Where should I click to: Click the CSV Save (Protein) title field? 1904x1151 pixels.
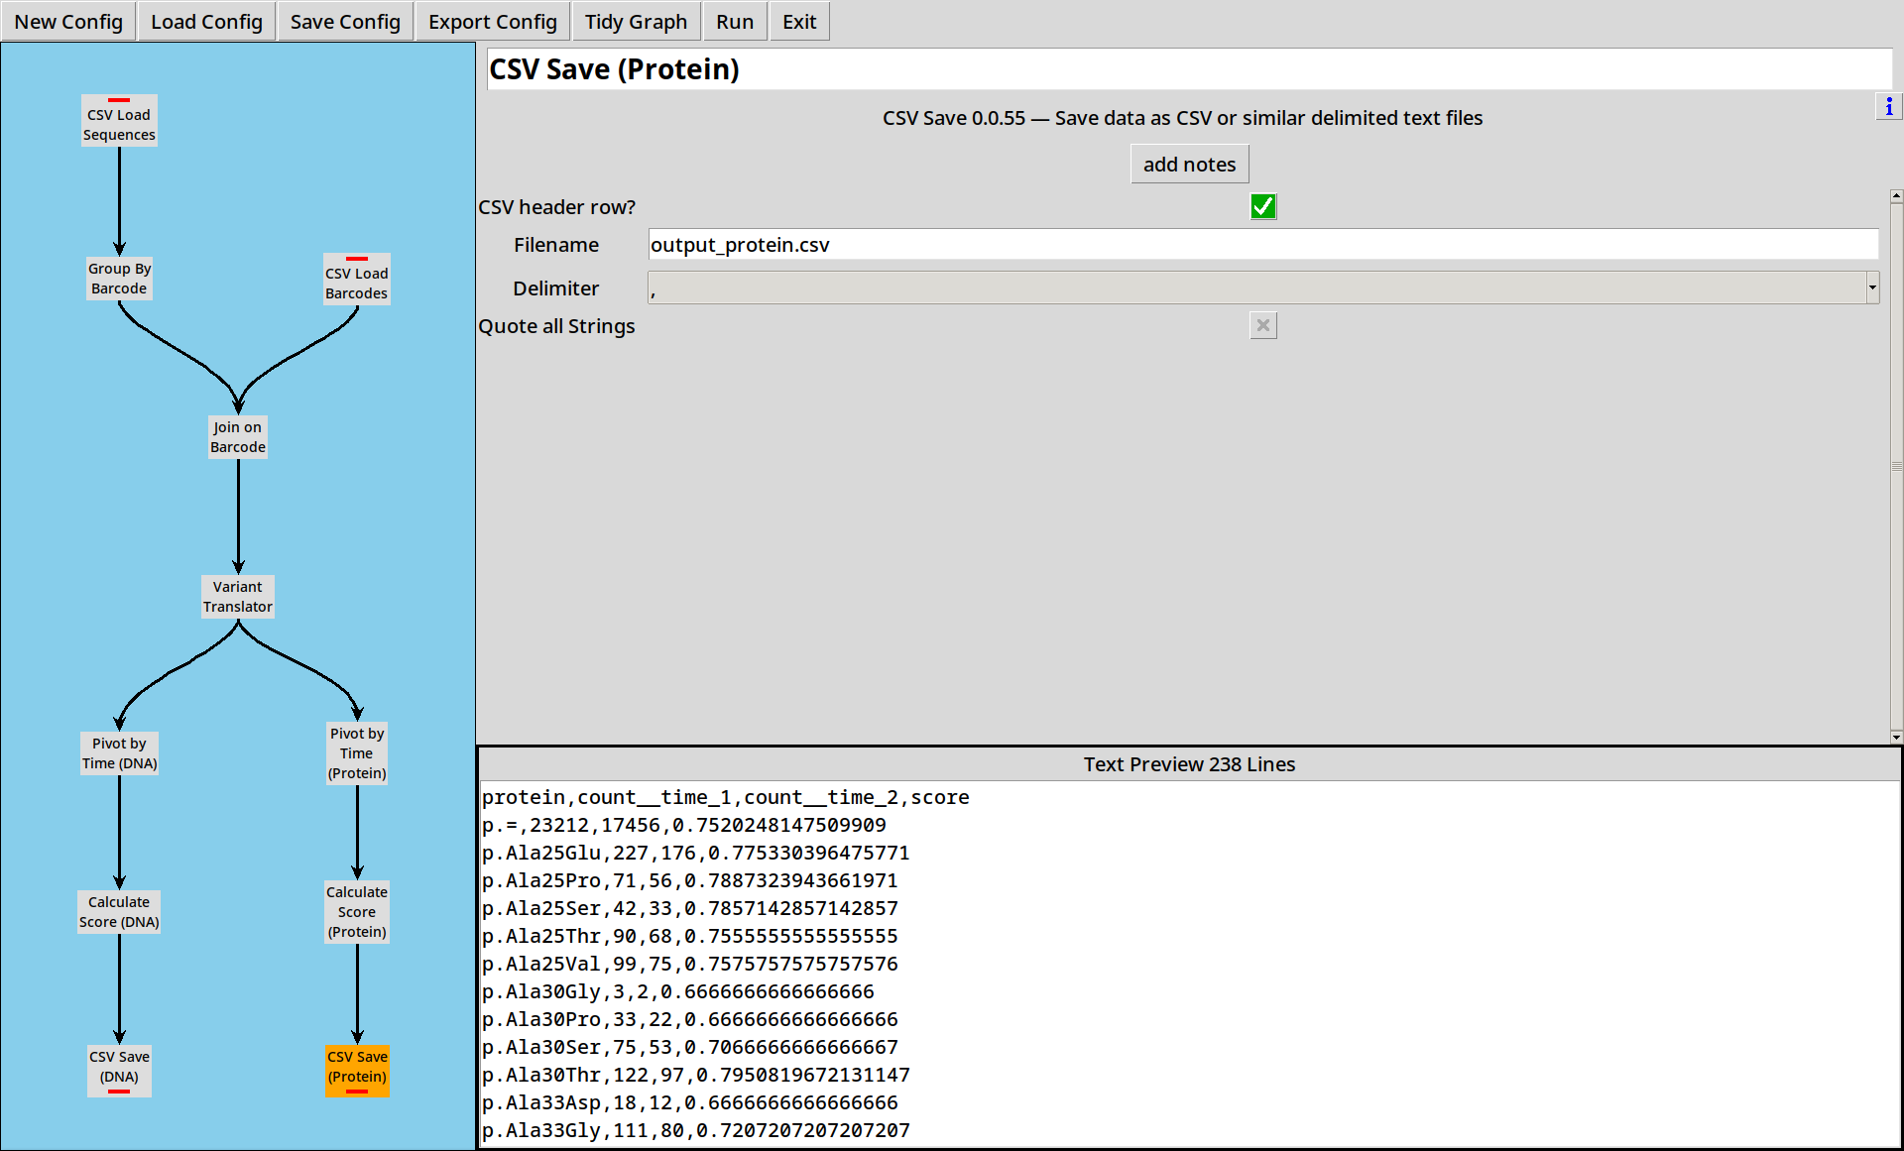1189,69
